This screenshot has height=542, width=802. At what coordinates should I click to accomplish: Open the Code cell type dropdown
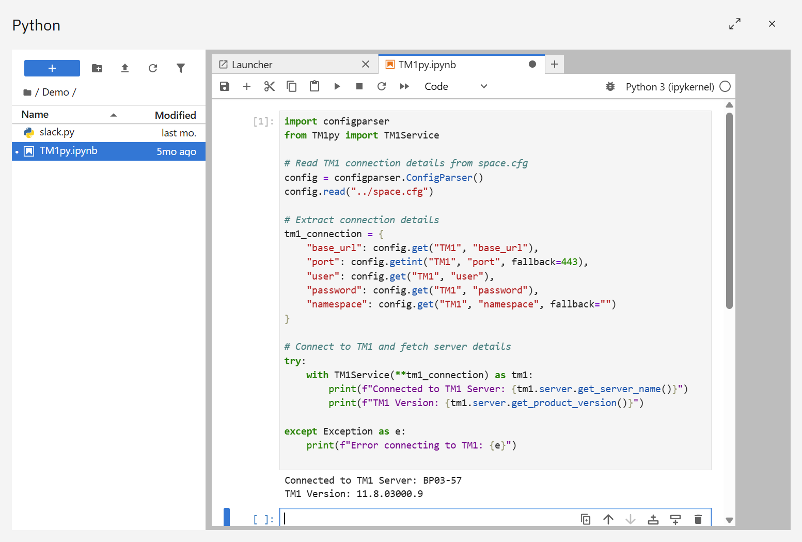(x=455, y=86)
